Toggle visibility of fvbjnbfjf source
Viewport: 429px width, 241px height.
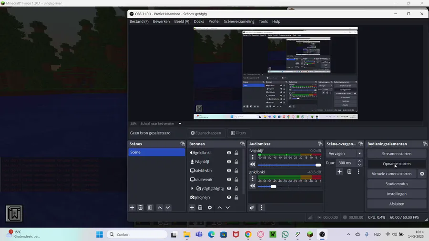(229, 162)
